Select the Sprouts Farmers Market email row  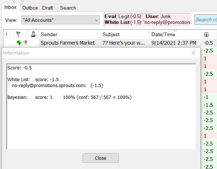click(x=109, y=43)
